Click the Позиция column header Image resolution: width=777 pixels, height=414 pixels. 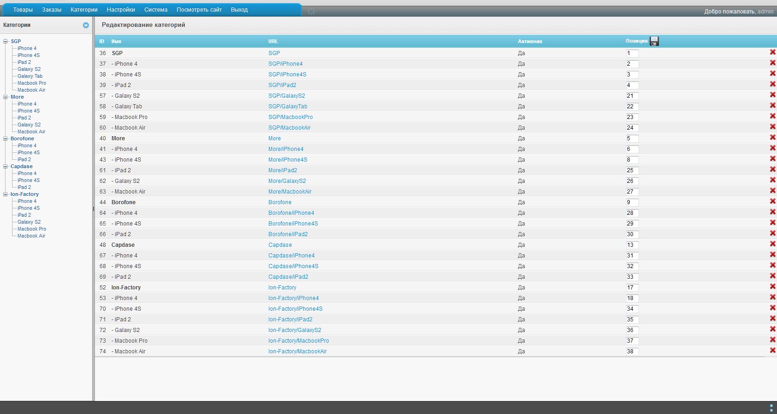(x=637, y=41)
